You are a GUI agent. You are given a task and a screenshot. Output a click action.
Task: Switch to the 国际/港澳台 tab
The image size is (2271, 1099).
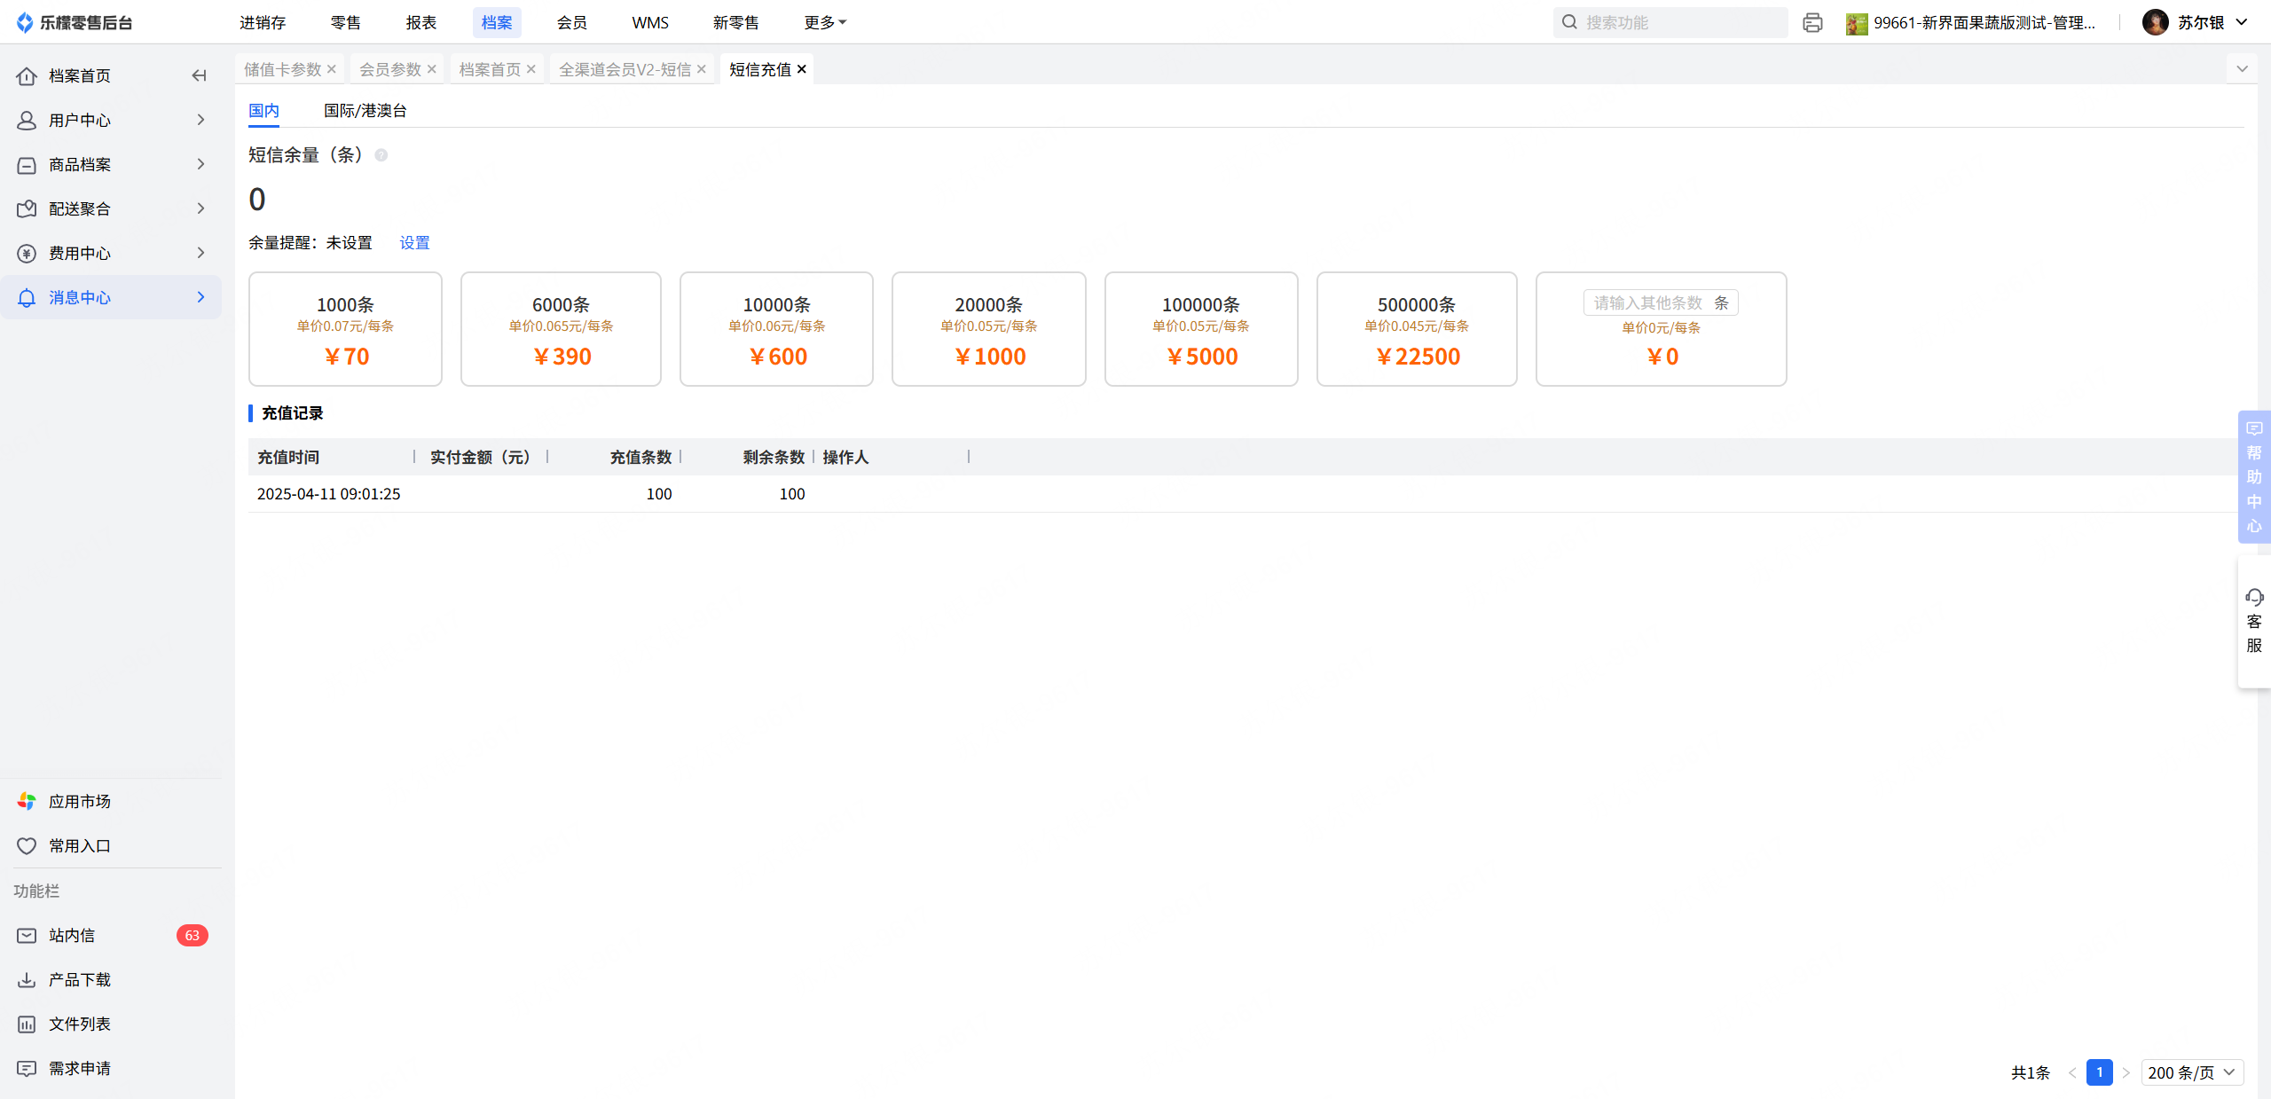pos(365,111)
